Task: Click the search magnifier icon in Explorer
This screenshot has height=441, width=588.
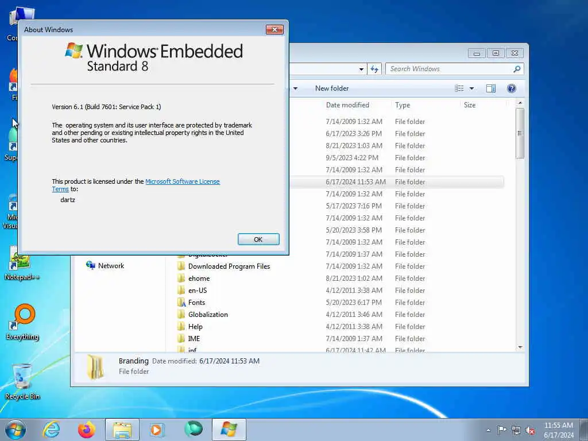Action: click(517, 69)
